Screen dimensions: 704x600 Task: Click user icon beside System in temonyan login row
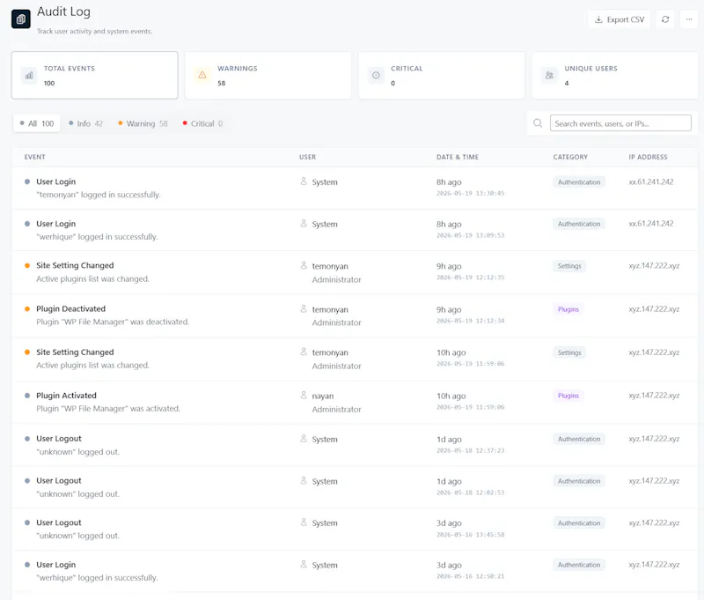point(304,181)
